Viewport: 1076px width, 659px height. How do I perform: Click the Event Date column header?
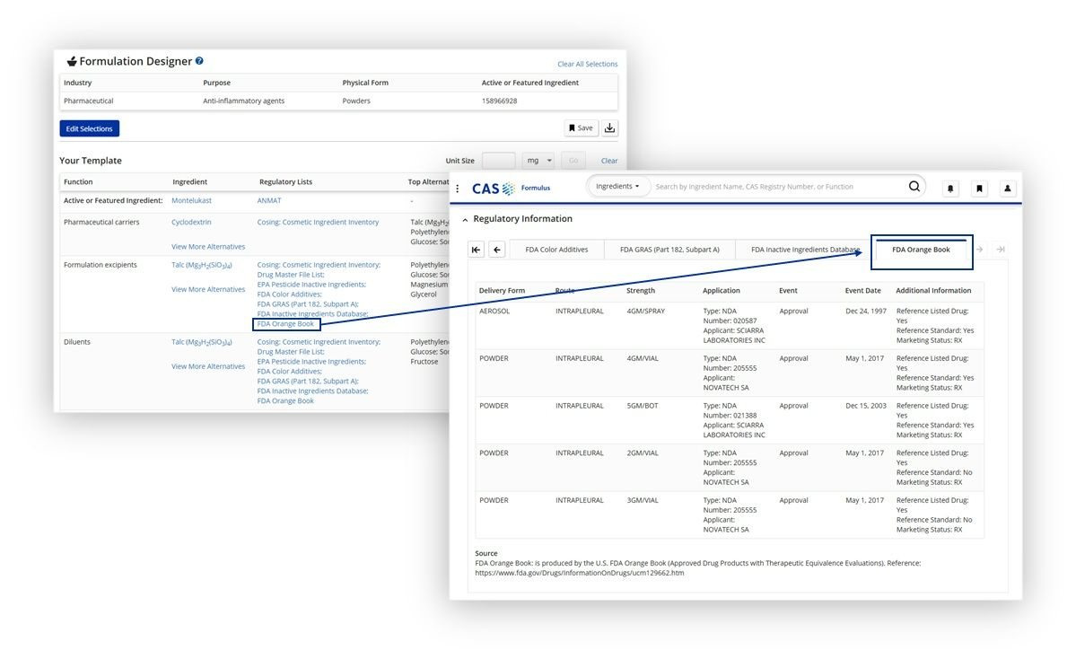(x=862, y=290)
